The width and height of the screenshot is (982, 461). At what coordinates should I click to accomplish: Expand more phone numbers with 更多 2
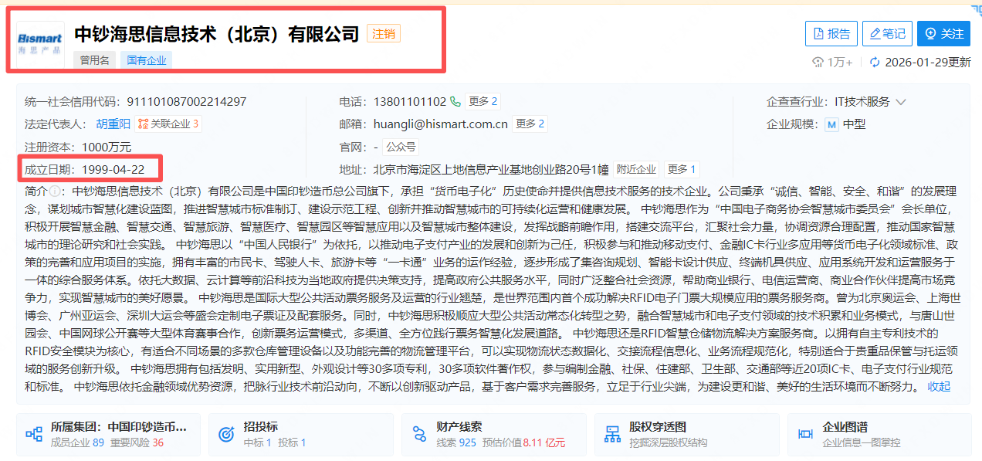pyautogui.click(x=483, y=101)
